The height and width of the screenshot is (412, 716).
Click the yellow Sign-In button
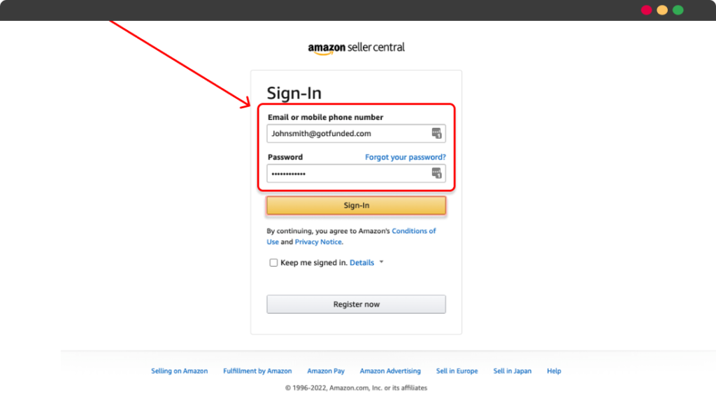[x=356, y=205]
